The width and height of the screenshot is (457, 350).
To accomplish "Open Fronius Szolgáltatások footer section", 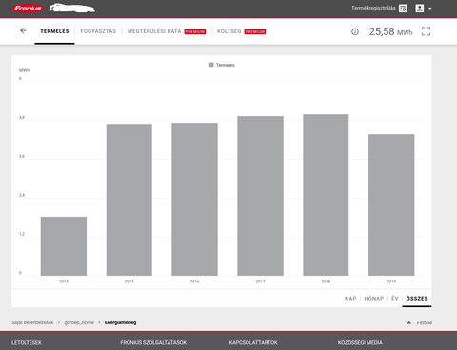I will [x=153, y=342].
